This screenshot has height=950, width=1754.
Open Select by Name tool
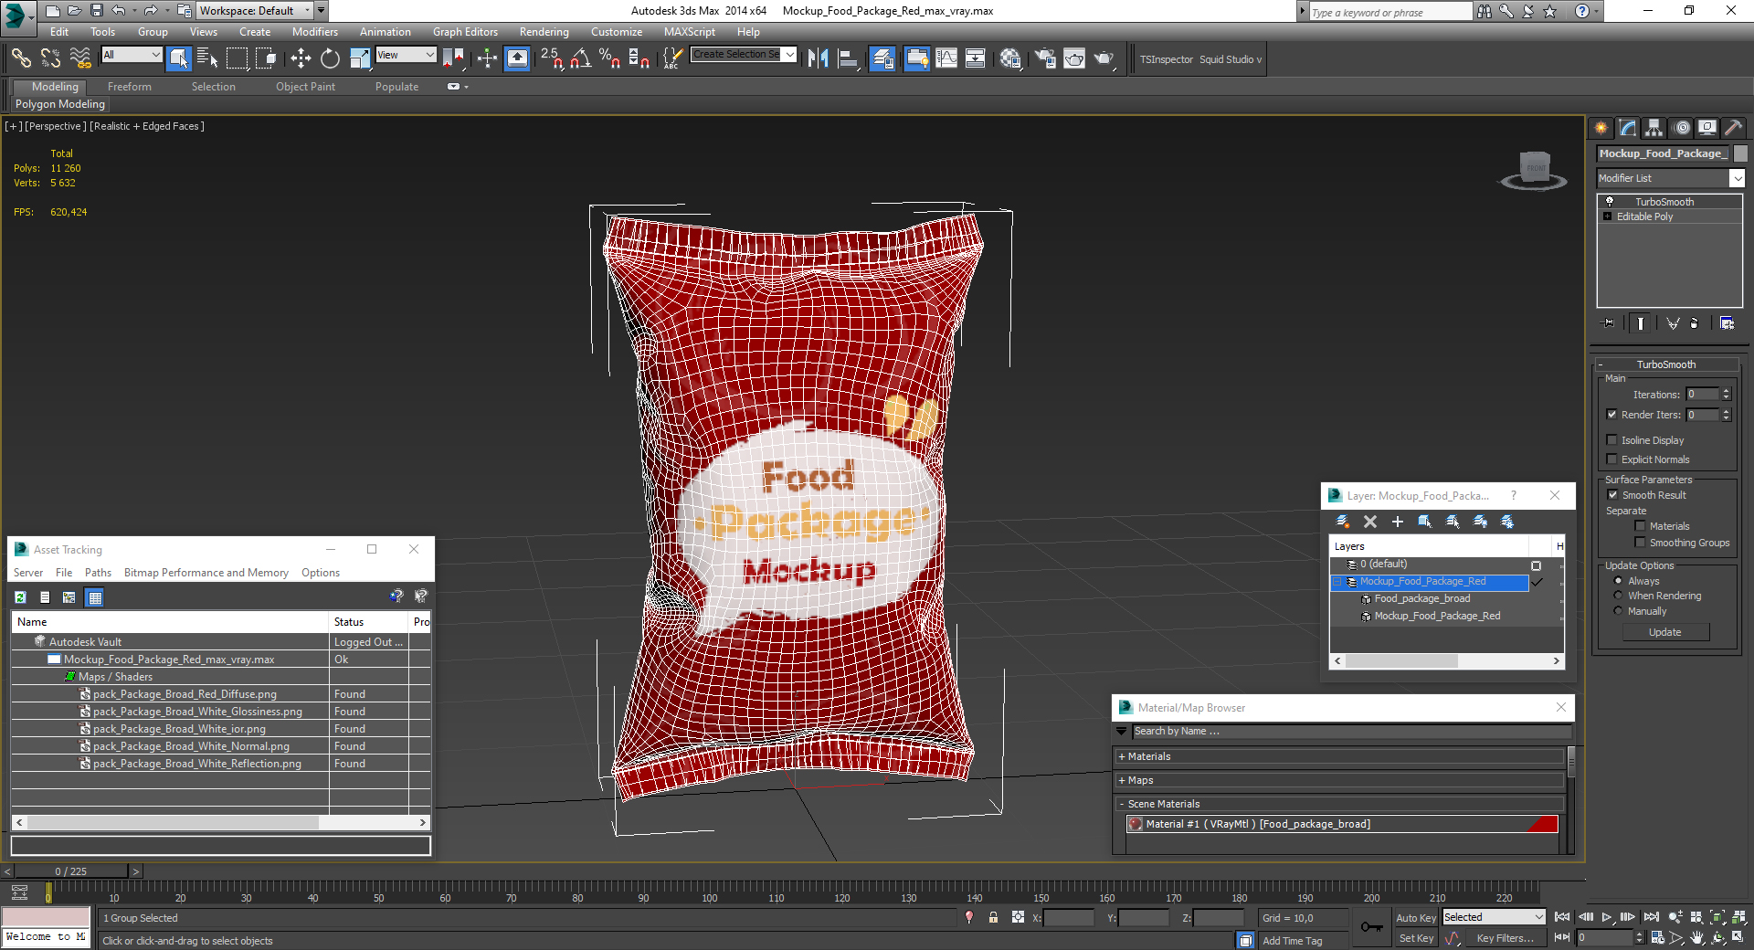[207, 59]
